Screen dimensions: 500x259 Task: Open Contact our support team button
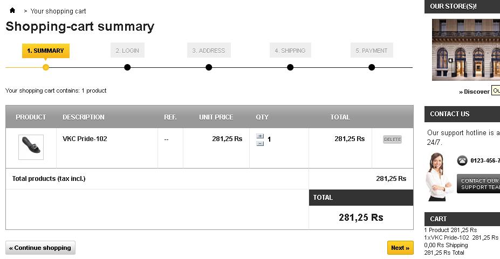click(x=479, y=184)
